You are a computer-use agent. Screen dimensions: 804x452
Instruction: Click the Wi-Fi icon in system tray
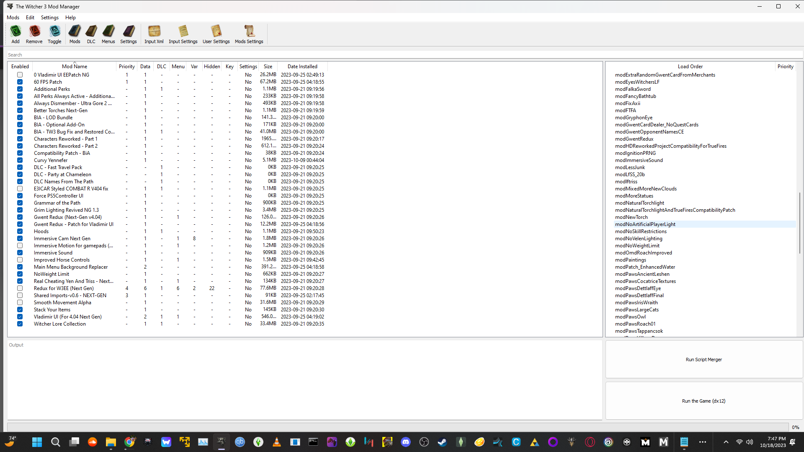(740, 442)
